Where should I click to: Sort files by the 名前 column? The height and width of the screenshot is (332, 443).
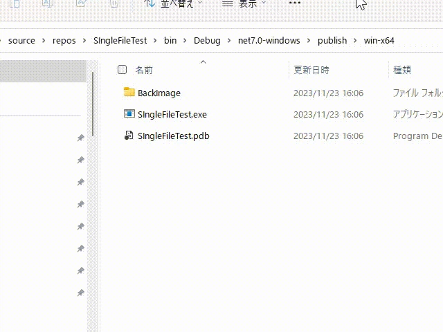(144, 70)
